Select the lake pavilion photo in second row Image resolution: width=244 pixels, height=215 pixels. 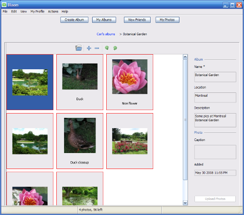tap(30, 141)
